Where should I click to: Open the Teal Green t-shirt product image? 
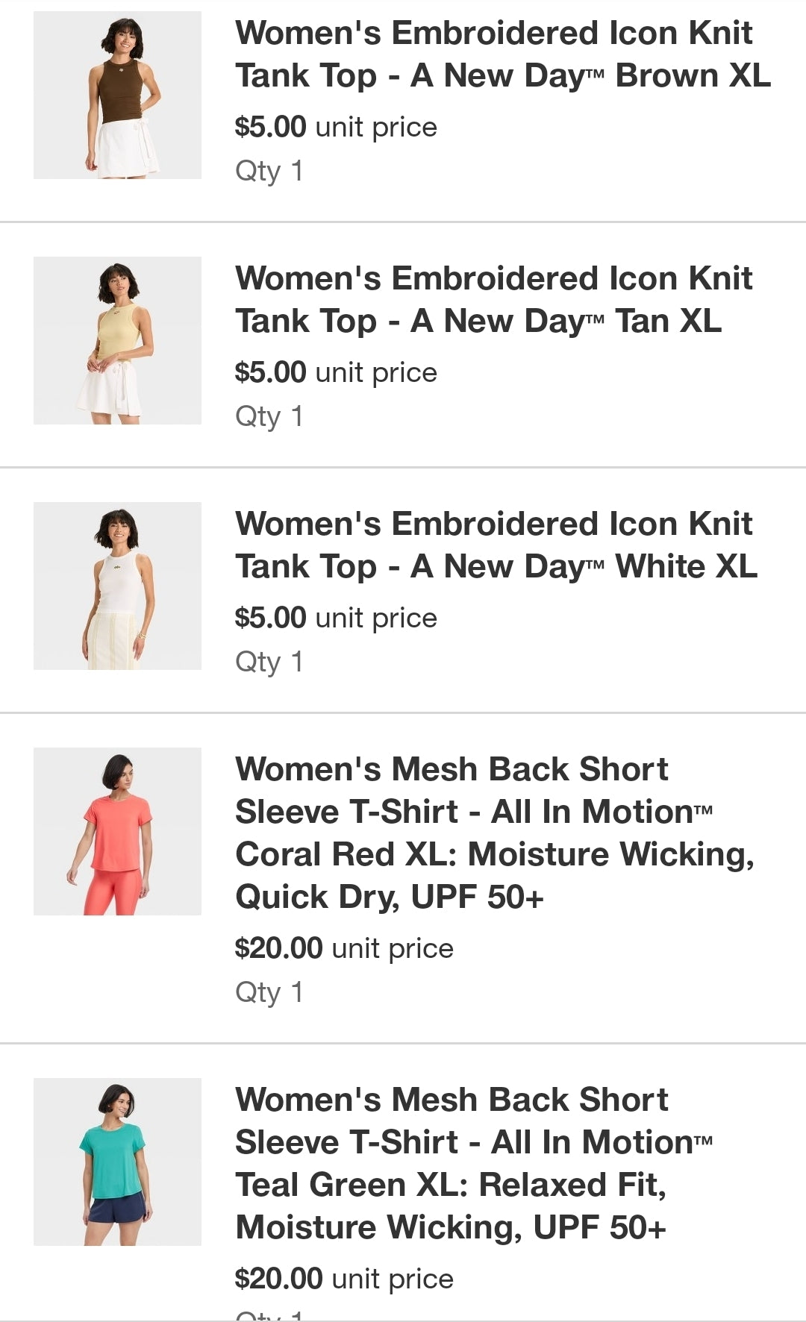(117, 1162)
